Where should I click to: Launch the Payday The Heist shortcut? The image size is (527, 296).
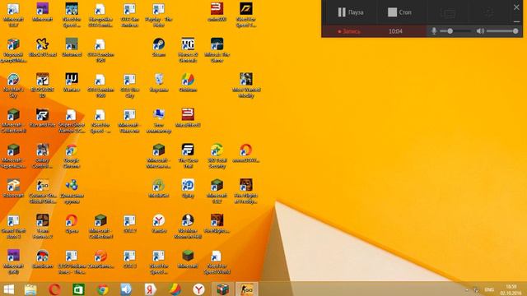159,15
